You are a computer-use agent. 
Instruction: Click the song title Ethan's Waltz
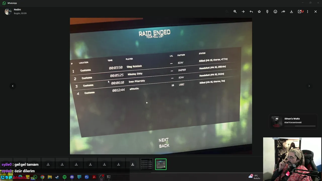pyautogui.click(x=292, y=119)
